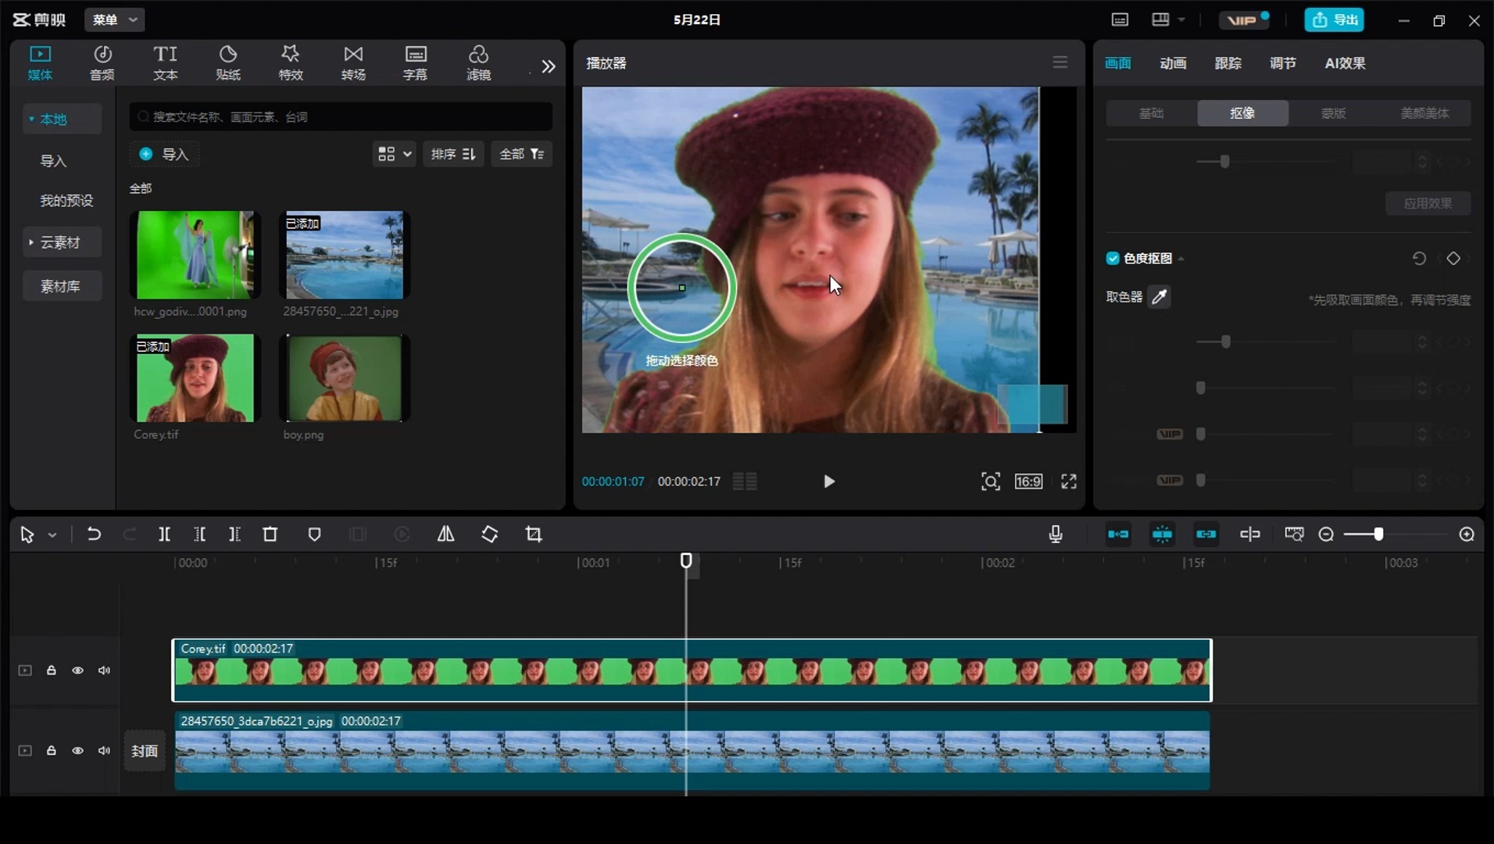Open the fullscreen preview icon in player
The width and height of the screenshot is (1494, 844).
(1069, 481)
